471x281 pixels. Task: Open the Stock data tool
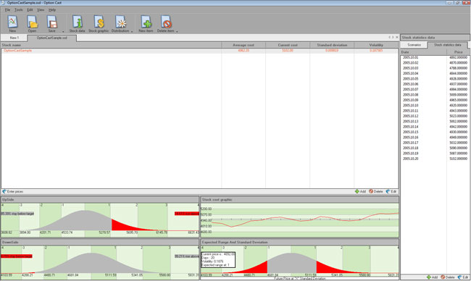(78, 24)
